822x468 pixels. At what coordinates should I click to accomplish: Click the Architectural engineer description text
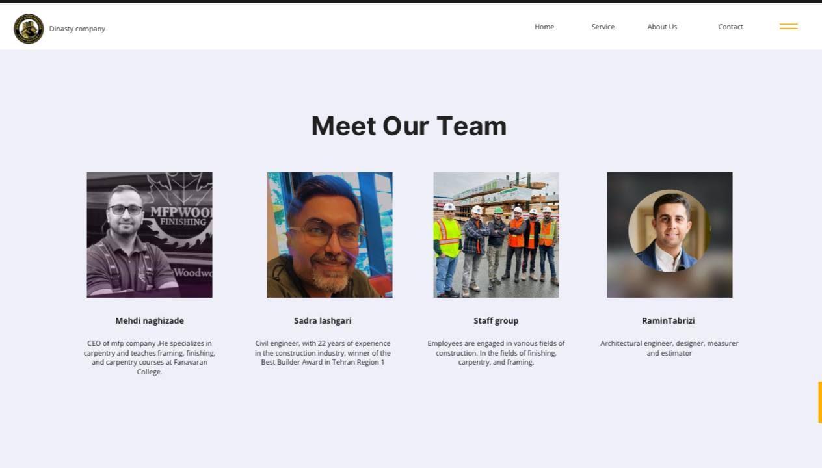coord(669,348)
